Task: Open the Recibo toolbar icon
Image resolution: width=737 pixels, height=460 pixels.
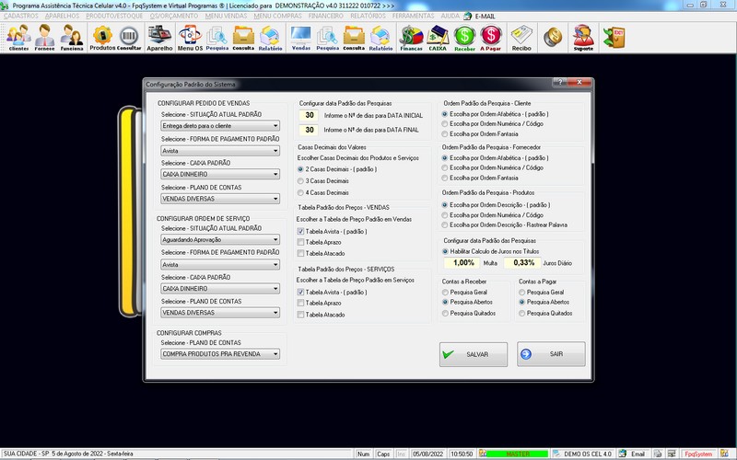Action: (521, 37)
